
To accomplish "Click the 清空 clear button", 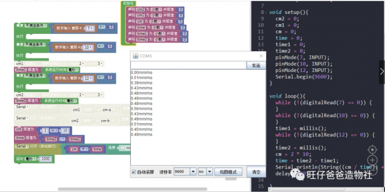I will pos(256,172).
